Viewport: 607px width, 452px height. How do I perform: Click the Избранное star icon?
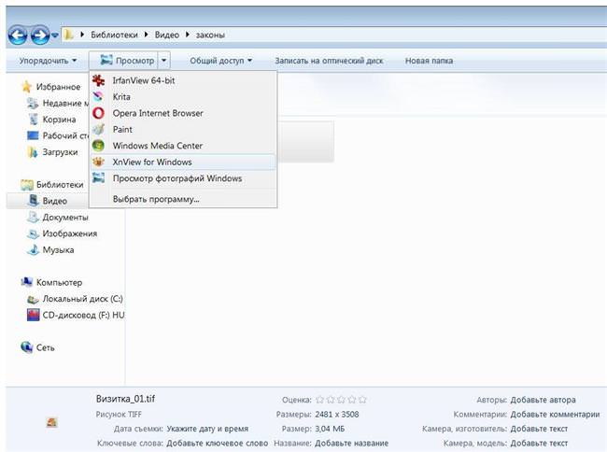tap(27, 86)
